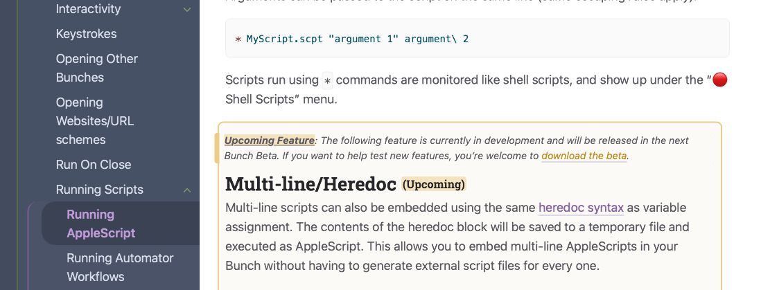Collapse the Running Scripts chevron
The width and height of the screenshot is (761, 290).
pyautogui.click(x=187, y=190)
